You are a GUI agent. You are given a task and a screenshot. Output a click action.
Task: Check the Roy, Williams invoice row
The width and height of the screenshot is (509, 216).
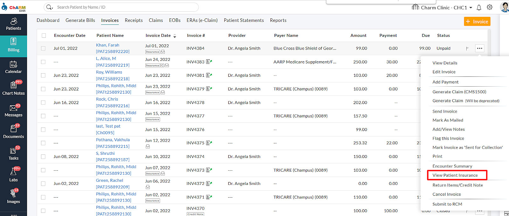[43, 75]
